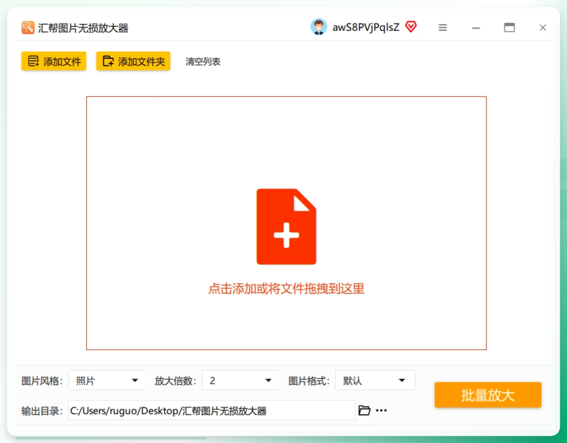Start processing with 批量放大 button
Screen dimensions: 567x443
tap(488, 395)
